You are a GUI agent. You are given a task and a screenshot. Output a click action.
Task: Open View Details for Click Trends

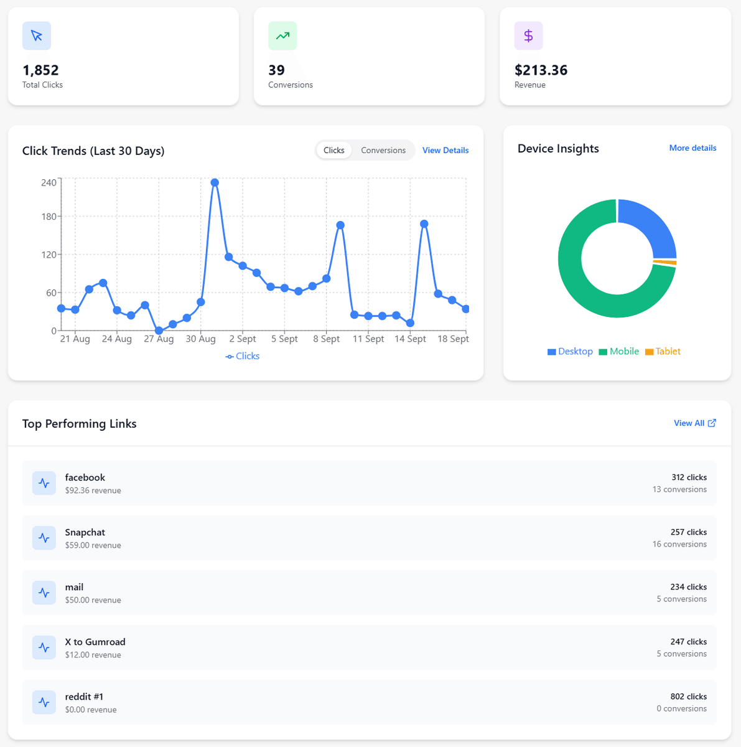445,151
